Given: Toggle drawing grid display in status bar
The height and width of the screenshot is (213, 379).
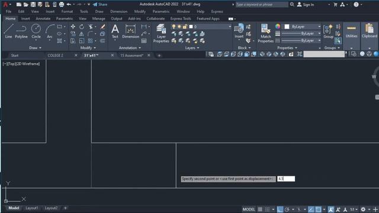Looking at the screenshot, I should click(x=260, y=209).
